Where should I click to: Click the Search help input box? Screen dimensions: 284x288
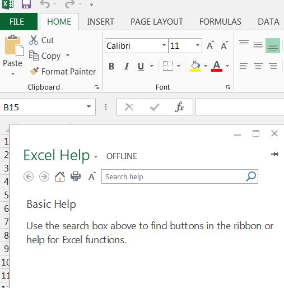(173, 176)
